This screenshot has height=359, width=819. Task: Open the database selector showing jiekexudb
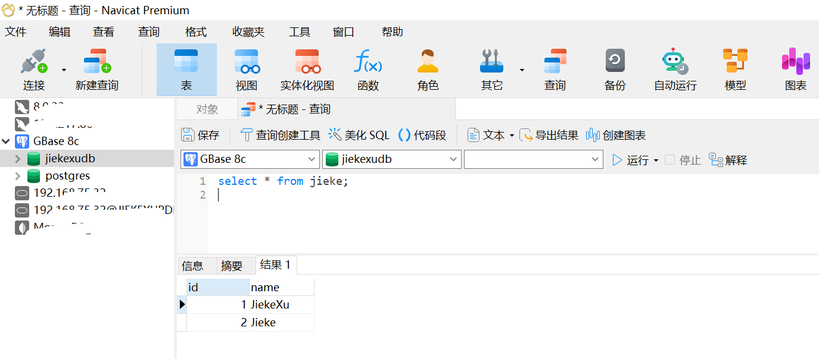coord(391,159)
